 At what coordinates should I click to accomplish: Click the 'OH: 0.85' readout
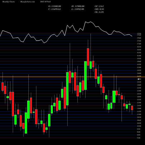tap(99, 9)
